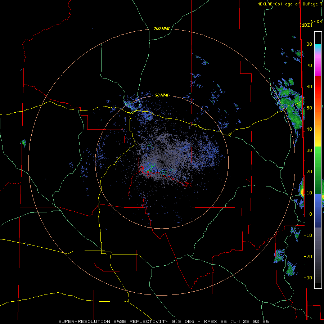324x324 pixels.
Task: Click the 70 value on the dBZ scale
Action: 309,65
